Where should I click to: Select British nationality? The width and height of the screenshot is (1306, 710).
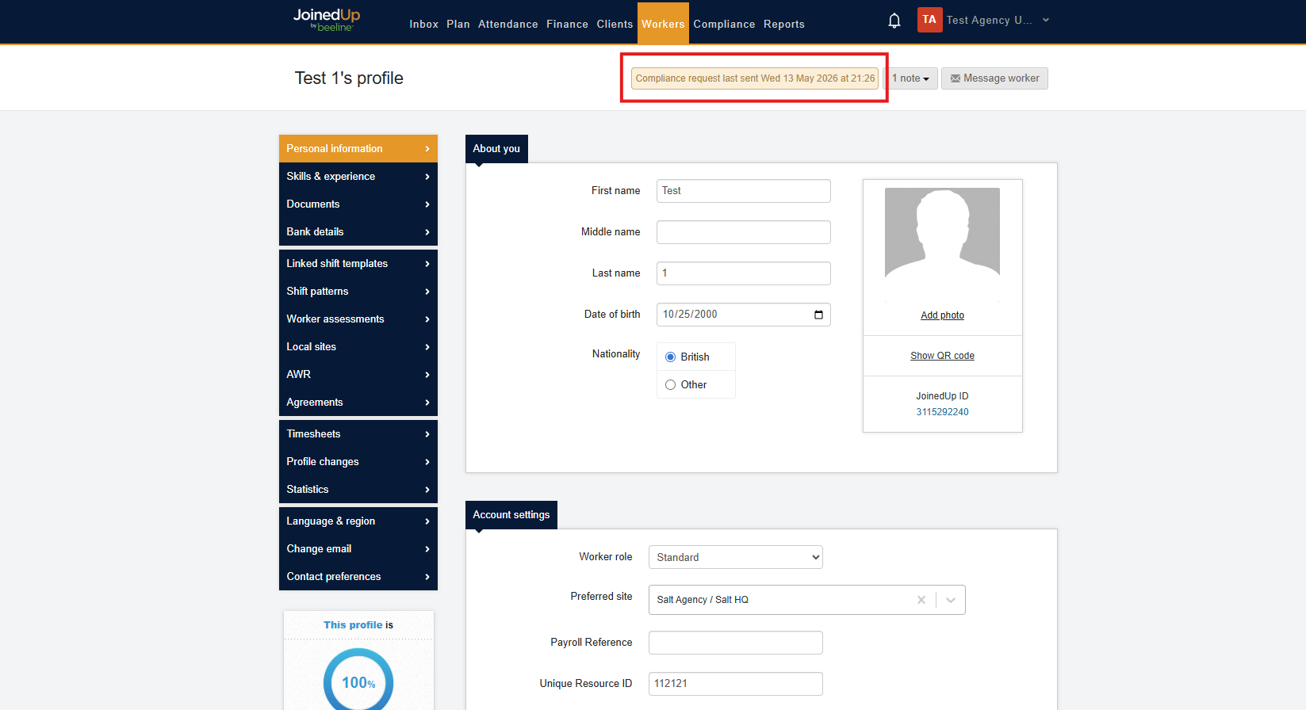pyautogui.click(x=670, y=357)
